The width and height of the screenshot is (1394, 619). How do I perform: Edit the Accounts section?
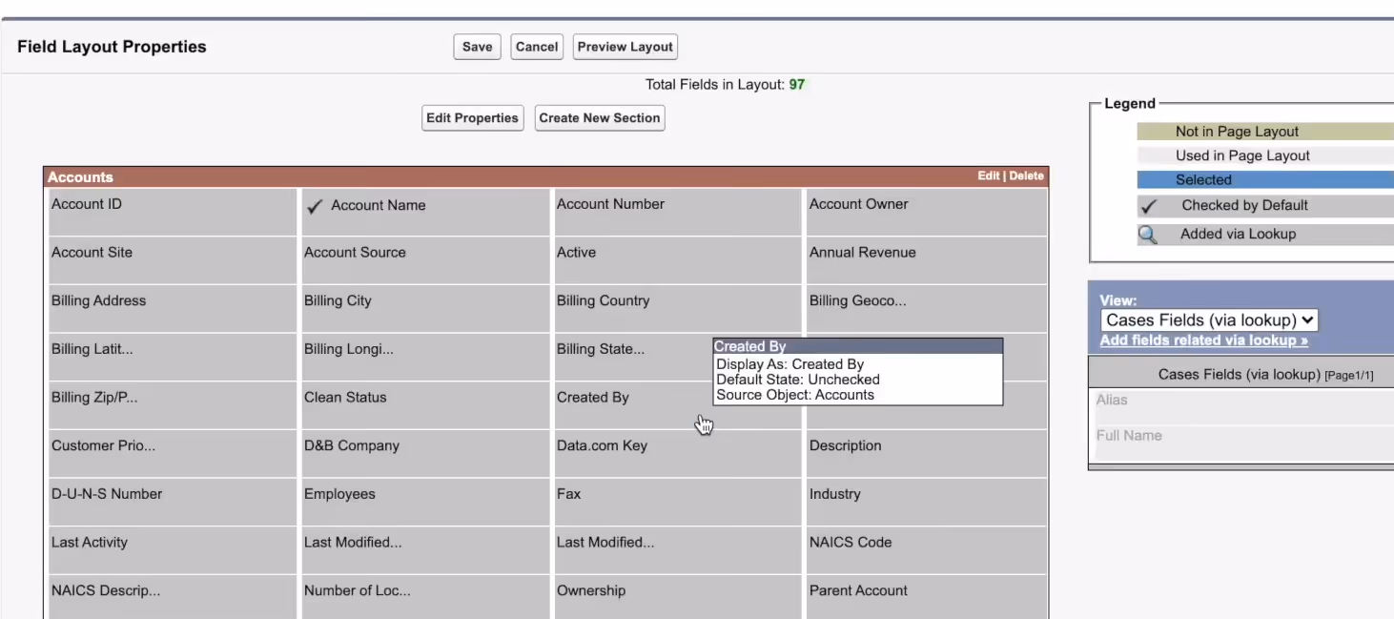992,175
